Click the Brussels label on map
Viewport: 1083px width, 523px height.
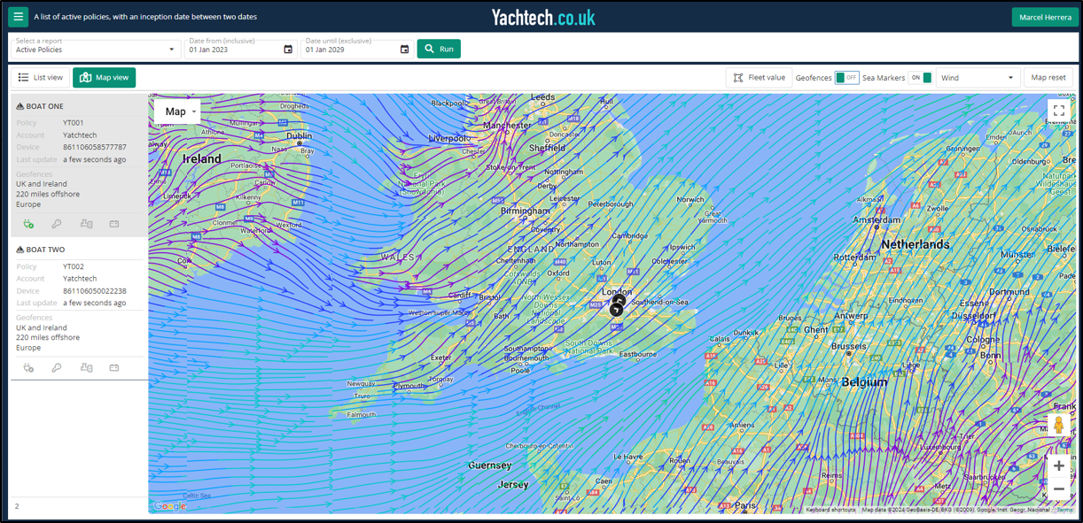point(849,347)
